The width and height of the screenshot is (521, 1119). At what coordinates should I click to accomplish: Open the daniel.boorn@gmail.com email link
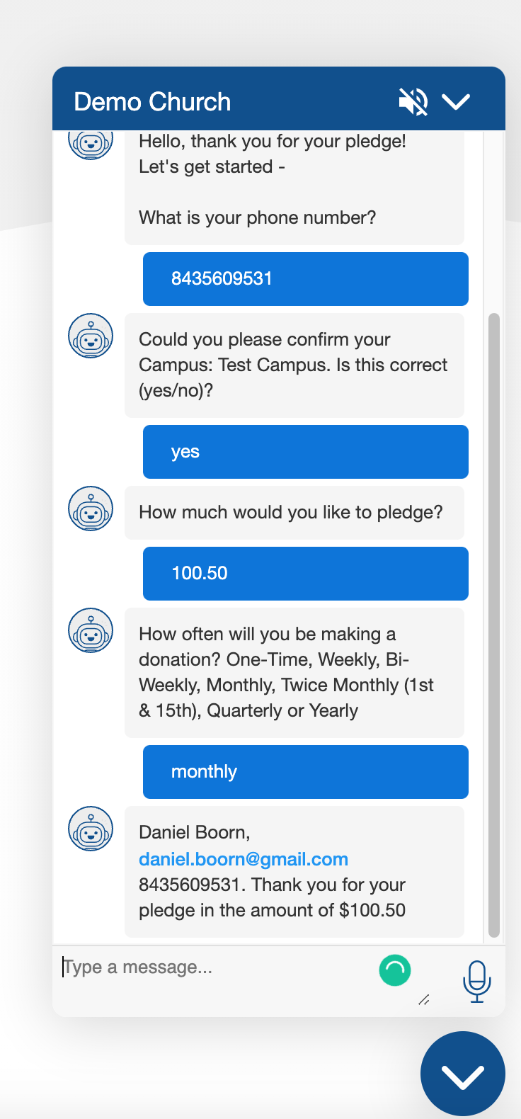coord(244,859)
